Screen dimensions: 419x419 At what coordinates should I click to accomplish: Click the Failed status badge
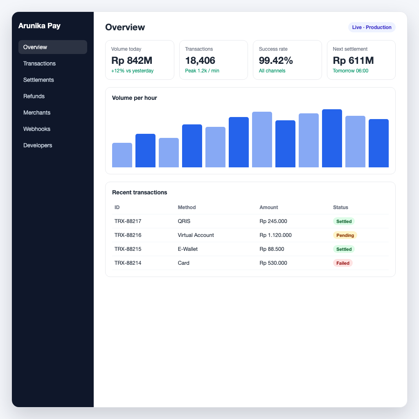pos(343,263)
